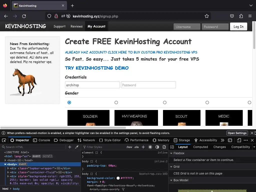The width and height of the screenshot is (256, 192).
Task: Open a new browser tab
Action: click(x=72, y=6)
